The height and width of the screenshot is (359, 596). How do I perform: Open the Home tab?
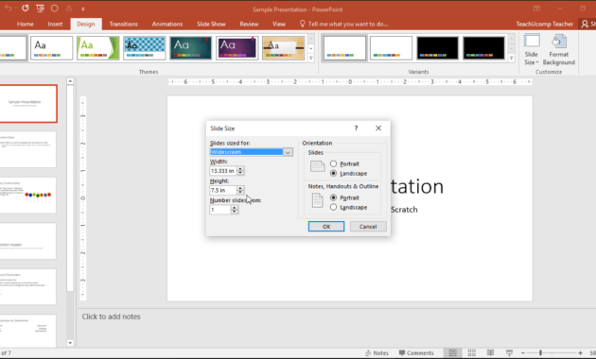click(x=26, y=24)
